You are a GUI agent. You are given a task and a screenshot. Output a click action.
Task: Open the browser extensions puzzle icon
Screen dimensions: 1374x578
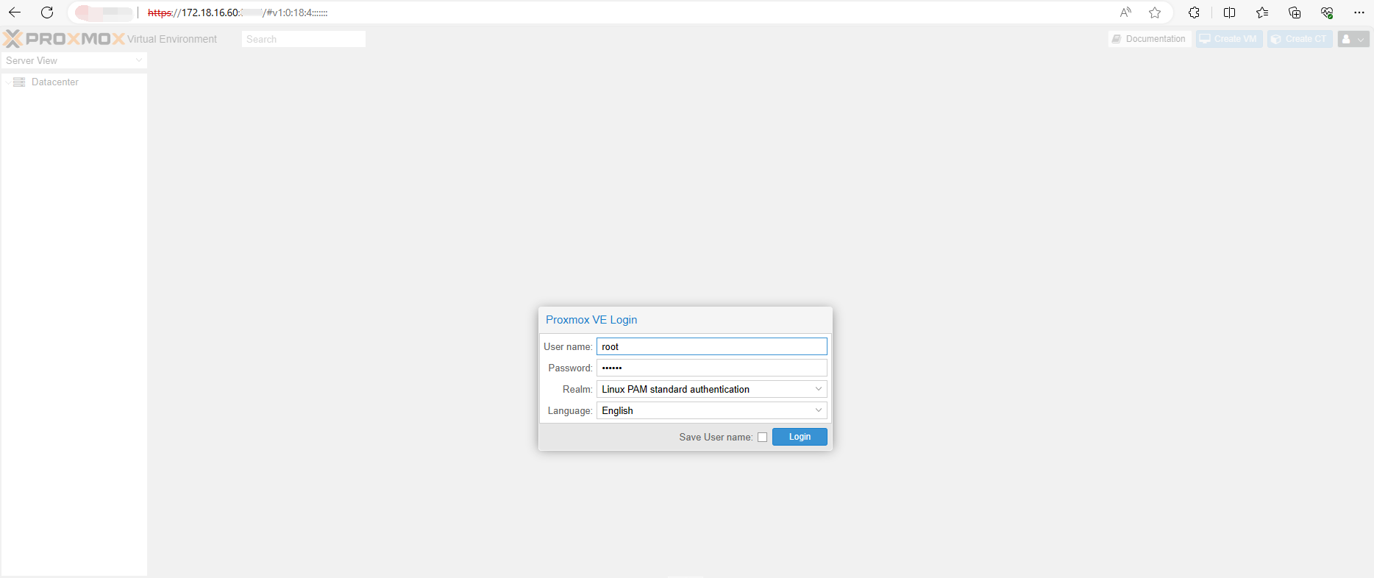(1194, 13)
